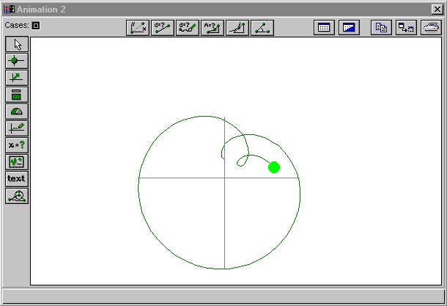
Task: Click the export data transfer icon
Action: (406, 28)
